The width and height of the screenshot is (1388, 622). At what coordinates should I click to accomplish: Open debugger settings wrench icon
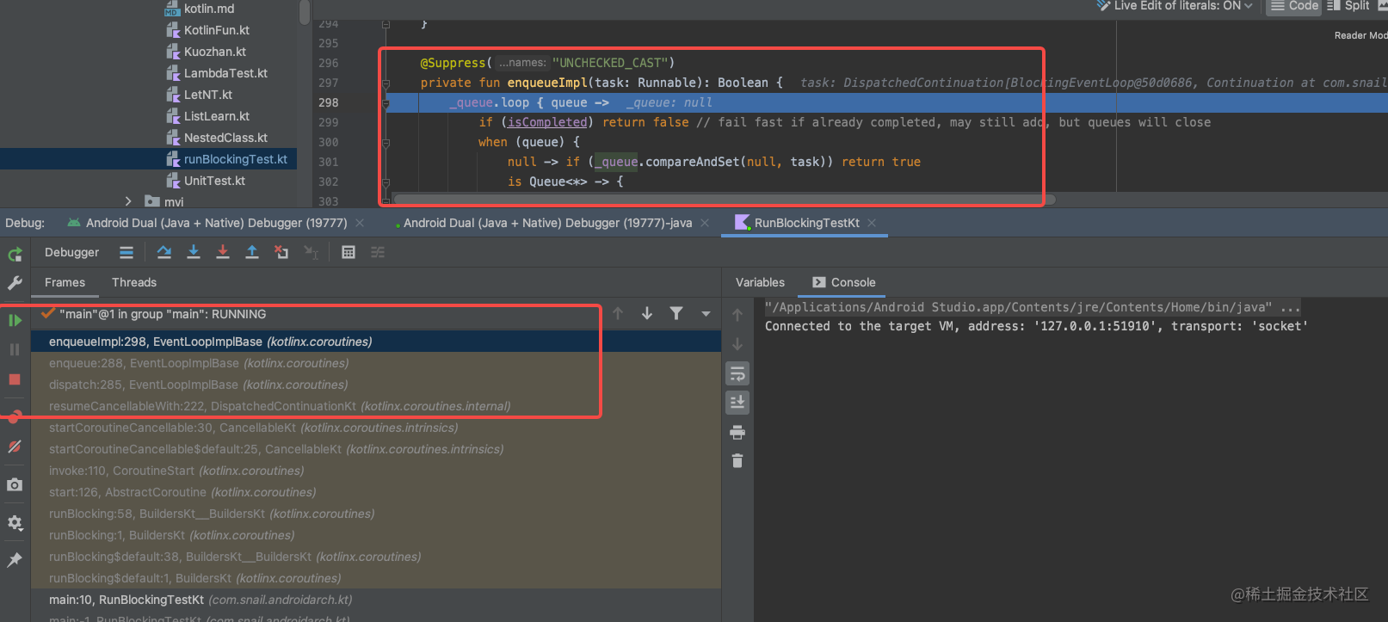(15, 282)
